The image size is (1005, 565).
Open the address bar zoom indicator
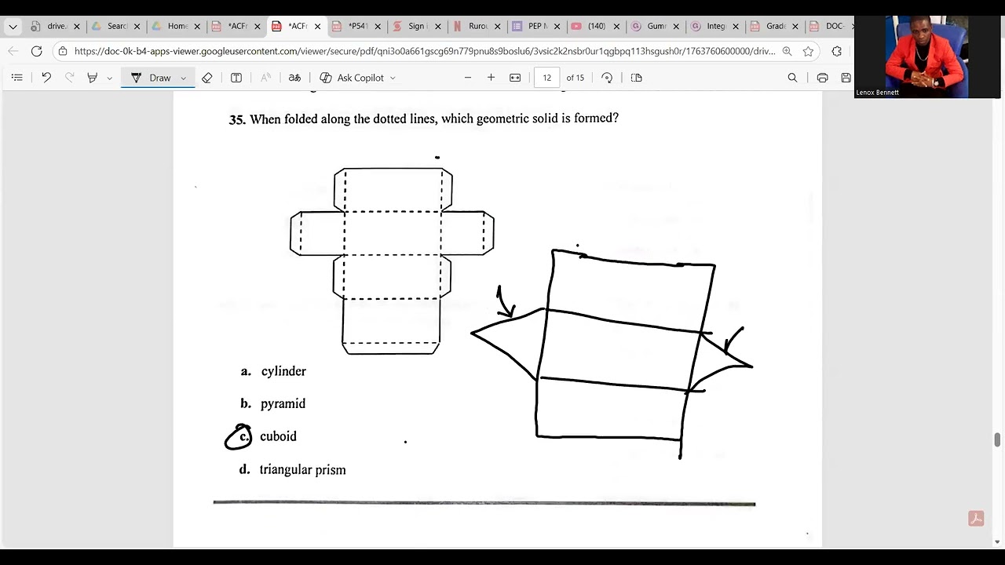pyautogui.click(x=787, y=51)
